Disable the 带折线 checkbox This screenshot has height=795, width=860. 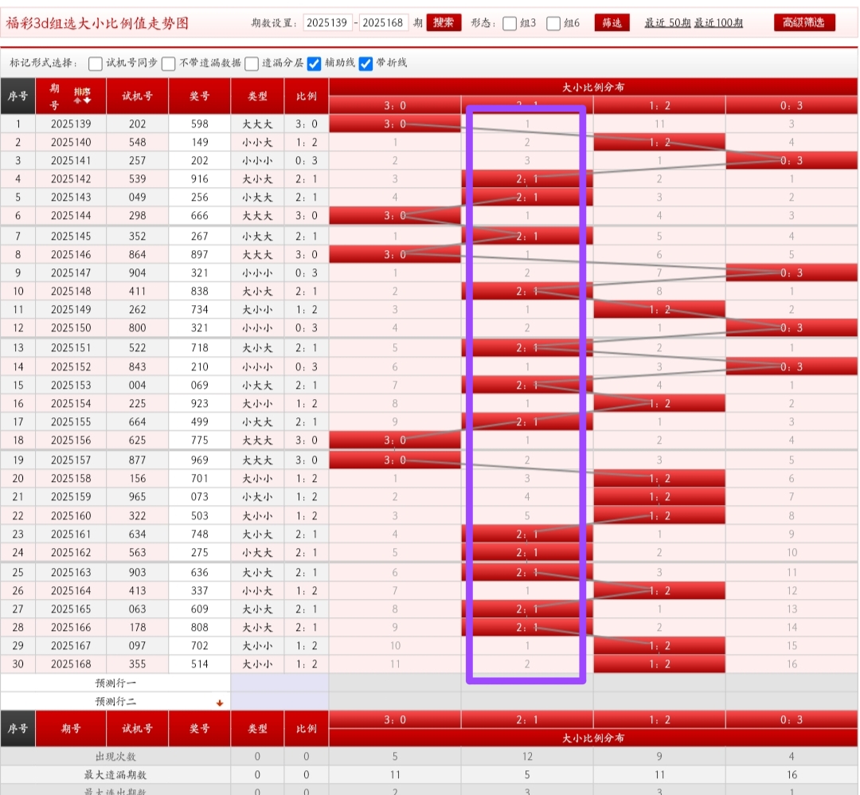point(366,64)
